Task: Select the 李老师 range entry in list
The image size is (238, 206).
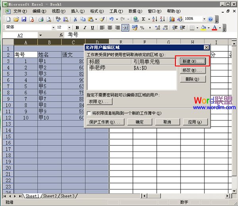Action: click(x=132, y=68)
